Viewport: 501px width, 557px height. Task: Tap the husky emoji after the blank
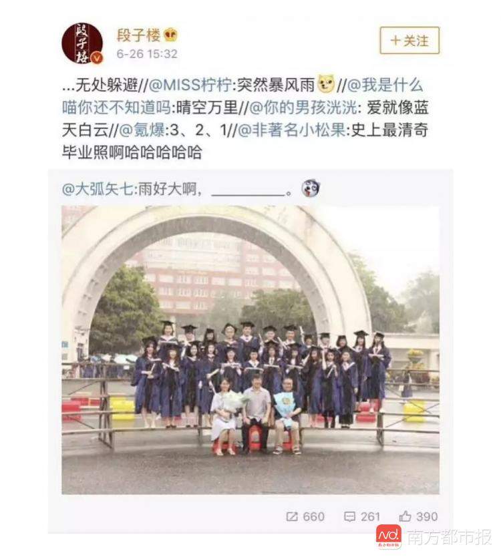[311, 188]
